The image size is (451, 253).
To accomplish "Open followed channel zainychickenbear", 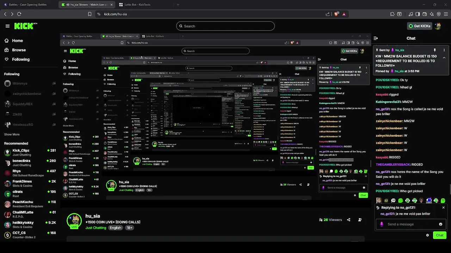I will tap(29, 94).
